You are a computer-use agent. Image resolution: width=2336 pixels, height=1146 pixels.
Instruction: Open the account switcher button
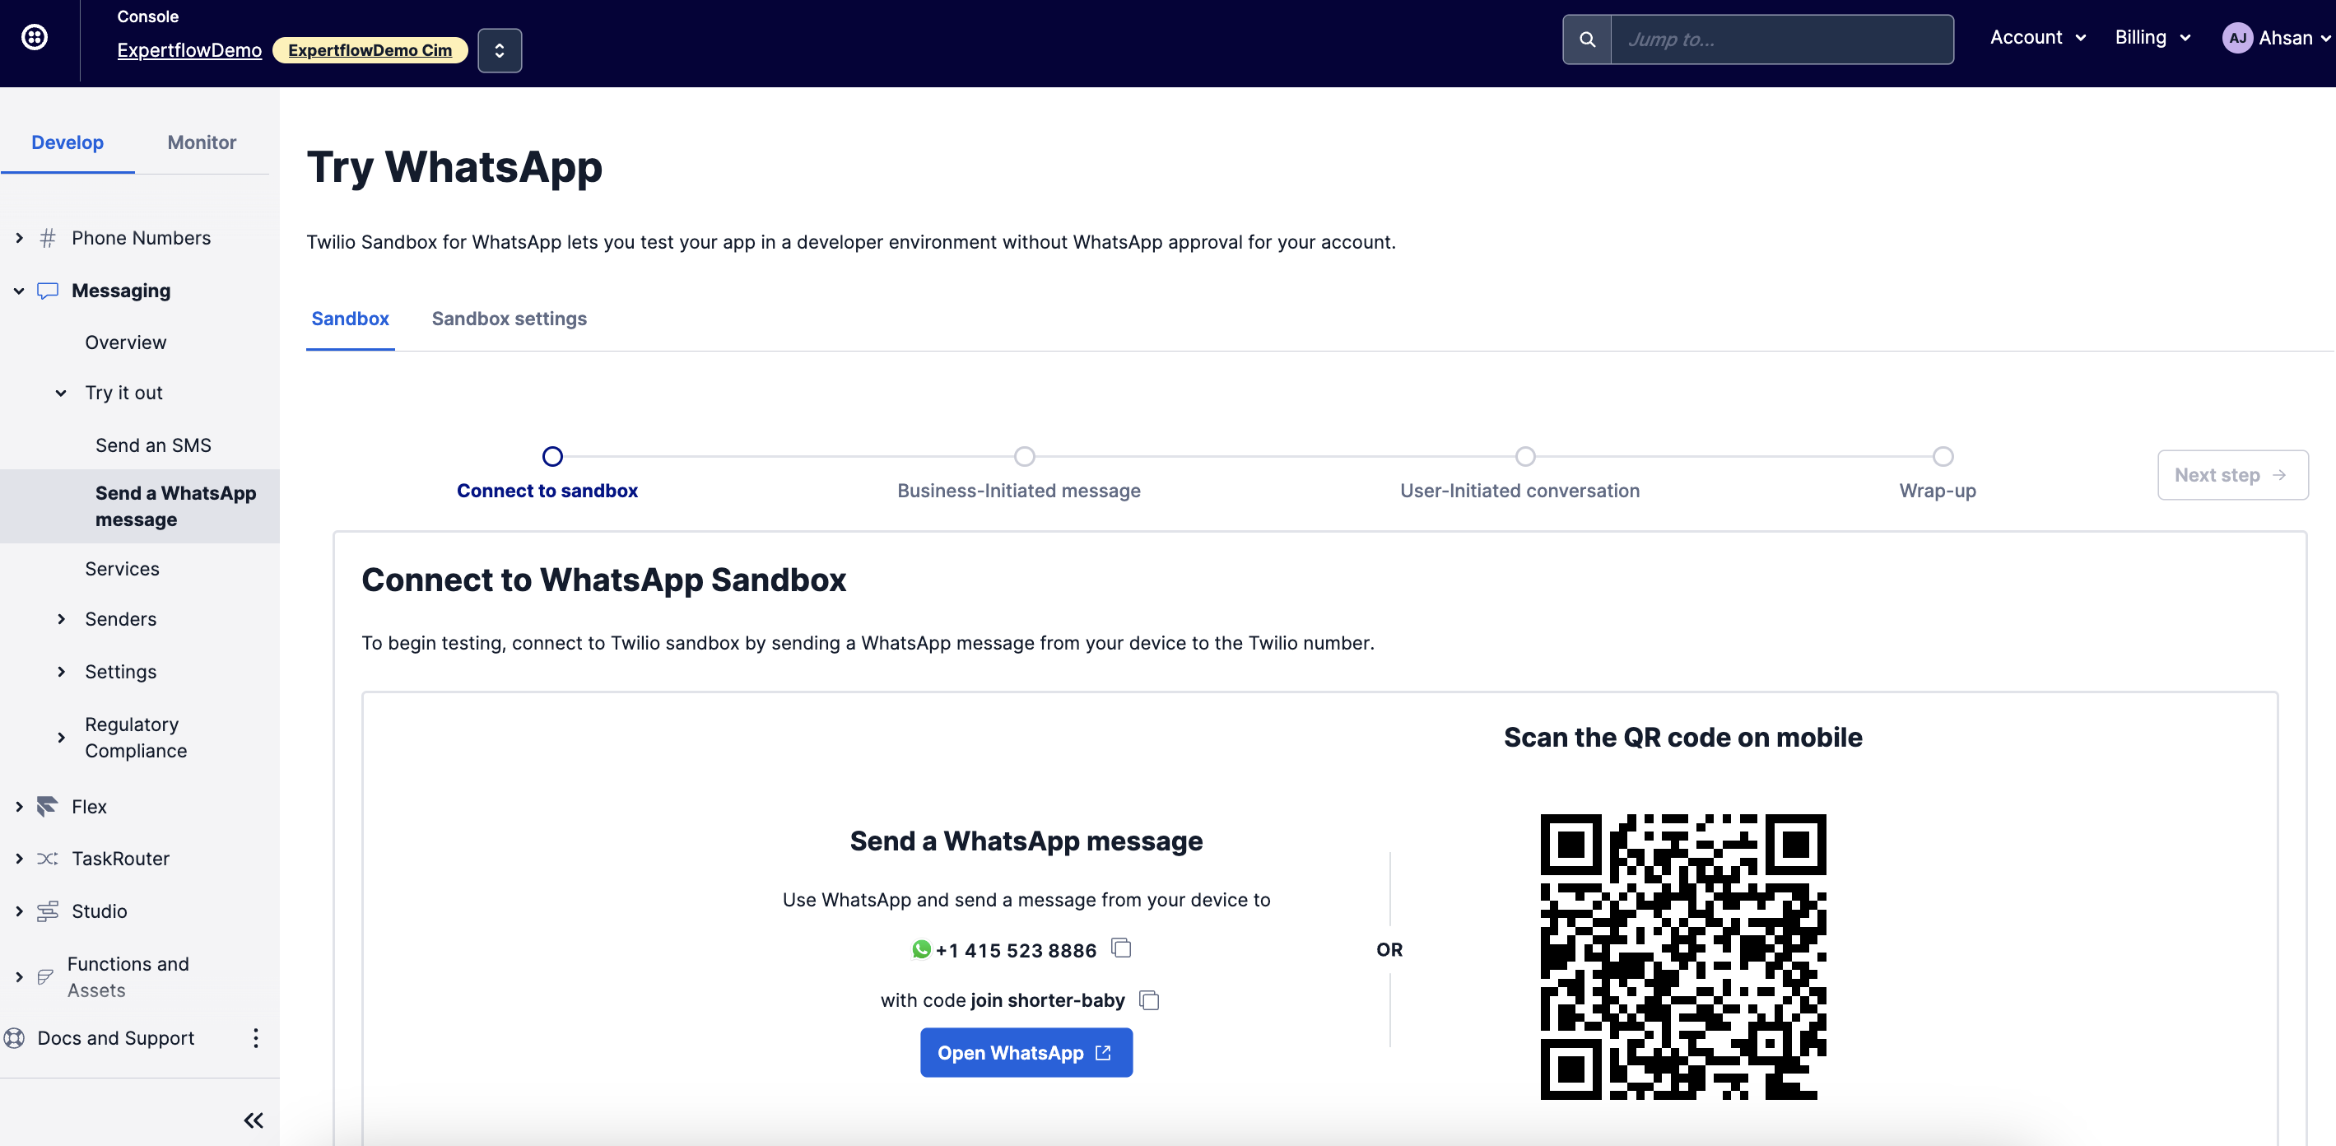pos(500,50)
